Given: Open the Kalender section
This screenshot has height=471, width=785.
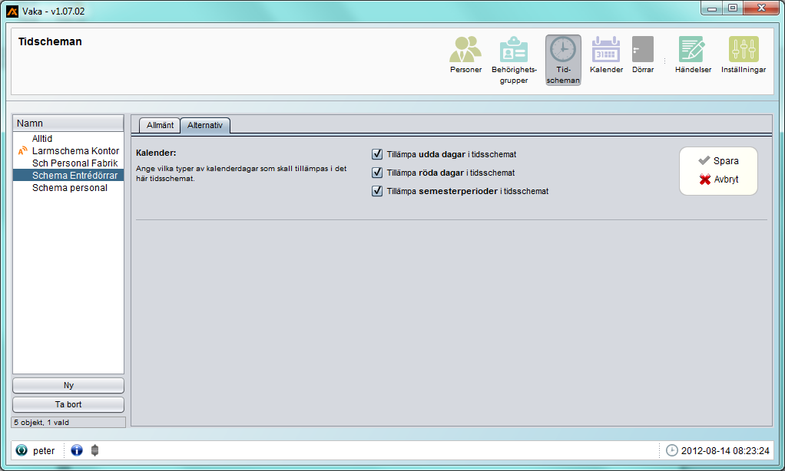Looking at the screenshot, I should (x=606, y=55).
